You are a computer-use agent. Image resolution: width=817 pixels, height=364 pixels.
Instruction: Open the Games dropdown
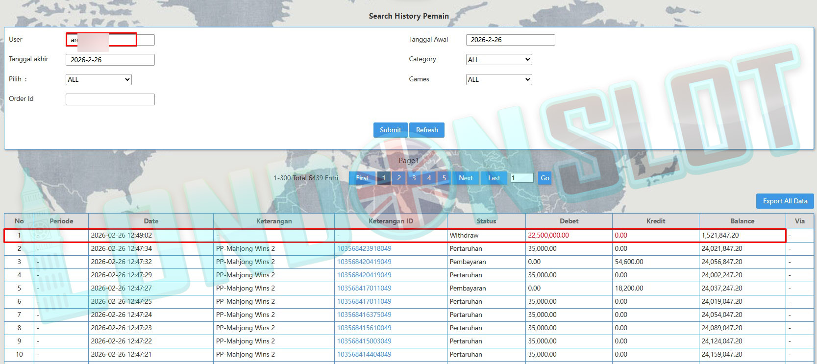(x=498, y=79)
